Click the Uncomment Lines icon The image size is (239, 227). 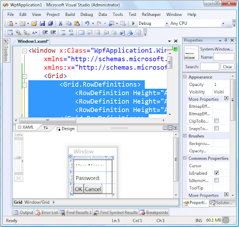(x=71, y=33)
